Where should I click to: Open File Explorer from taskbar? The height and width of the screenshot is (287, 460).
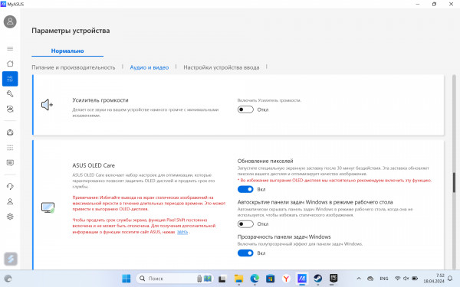click(238, 279)
